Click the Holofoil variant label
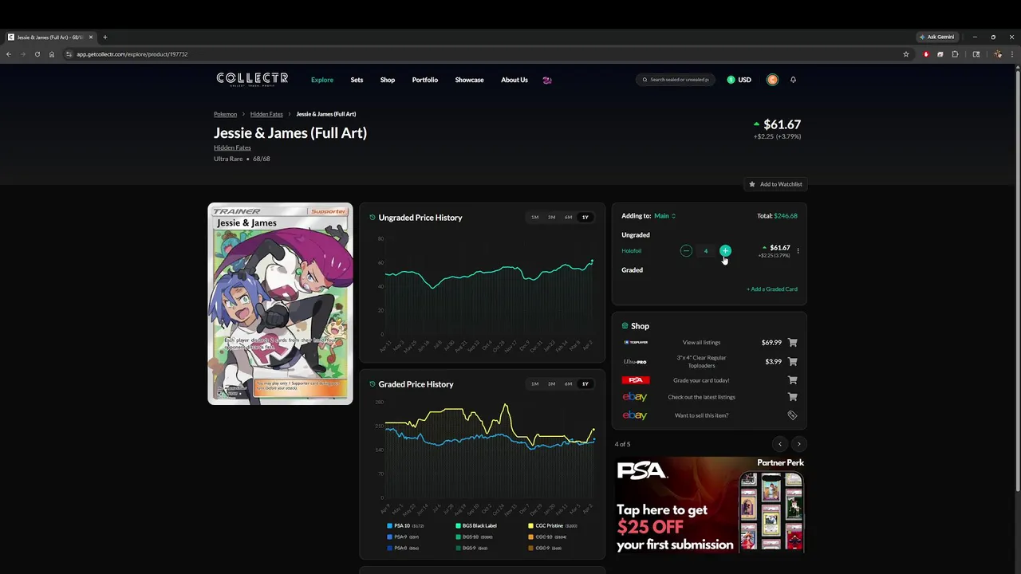This screenshot has height=574, width=1021. 631,251
